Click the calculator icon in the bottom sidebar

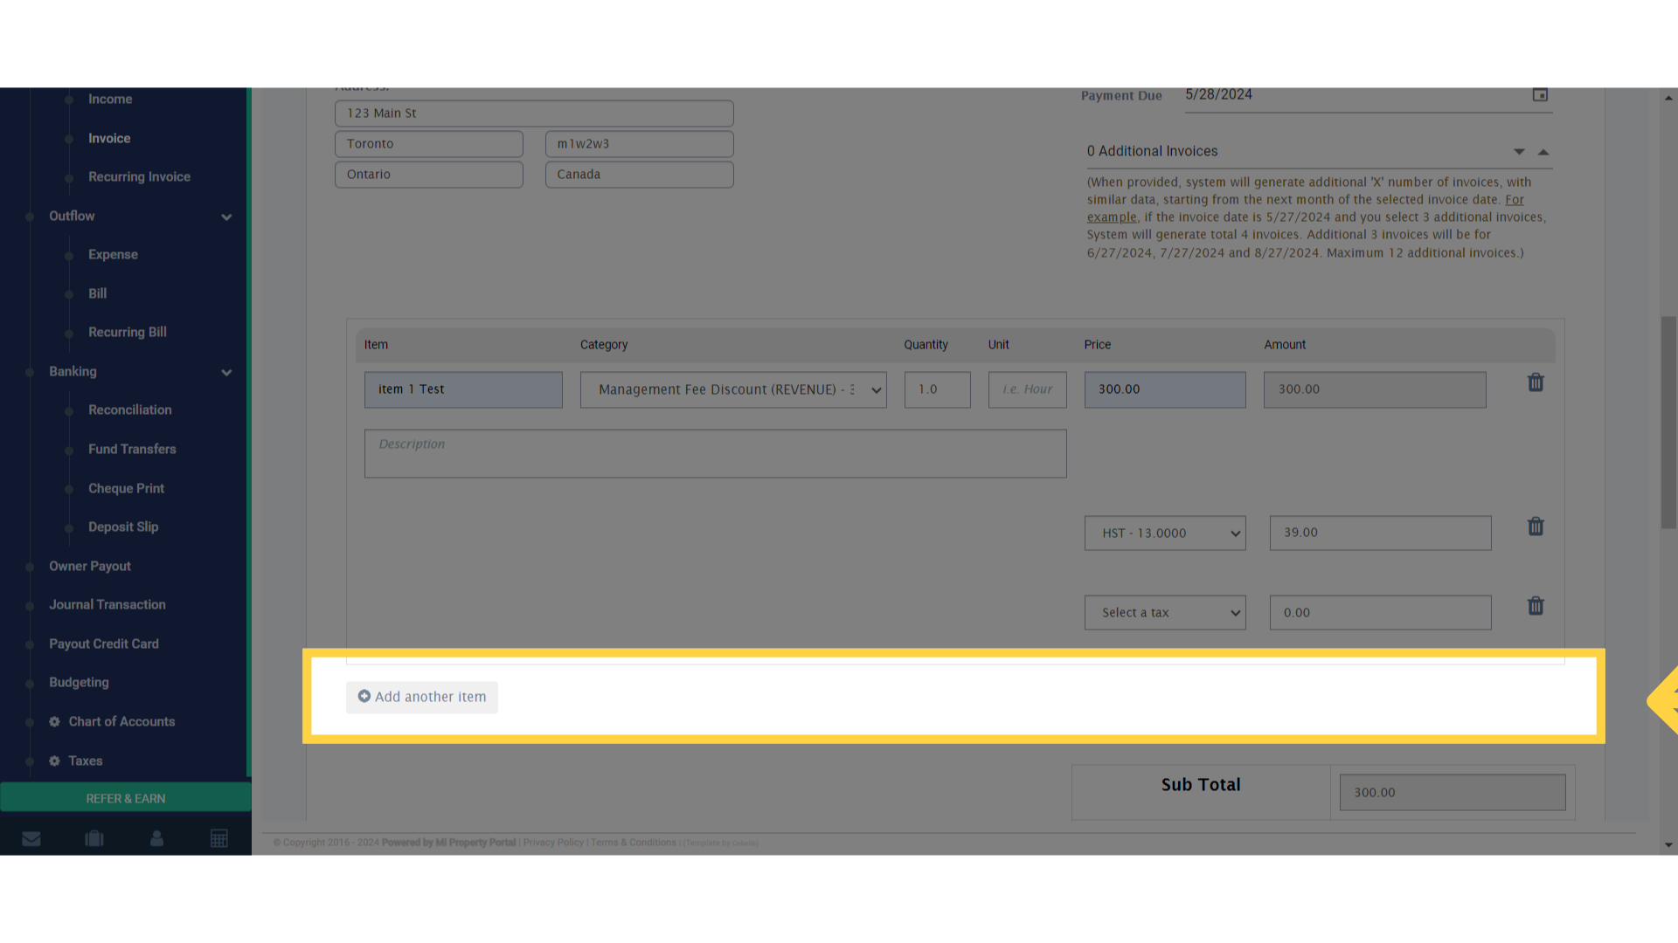[219, 837]
